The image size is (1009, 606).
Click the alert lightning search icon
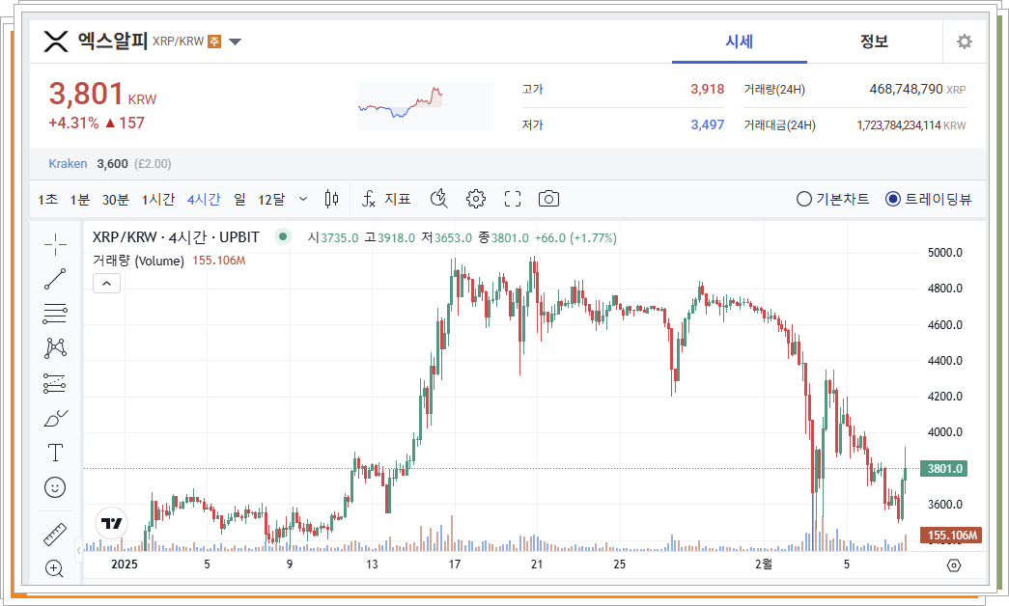(x=439, y=199)
